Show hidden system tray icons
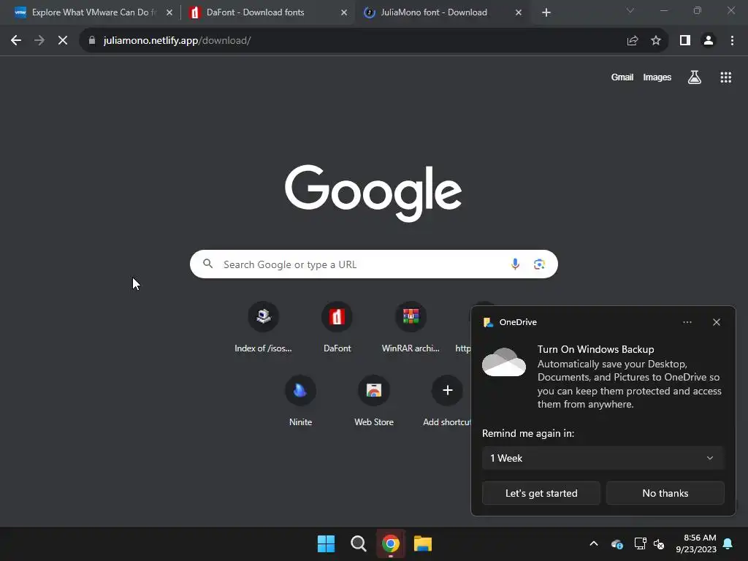Viewport: 748px width, 561px height. click(594, 543)
